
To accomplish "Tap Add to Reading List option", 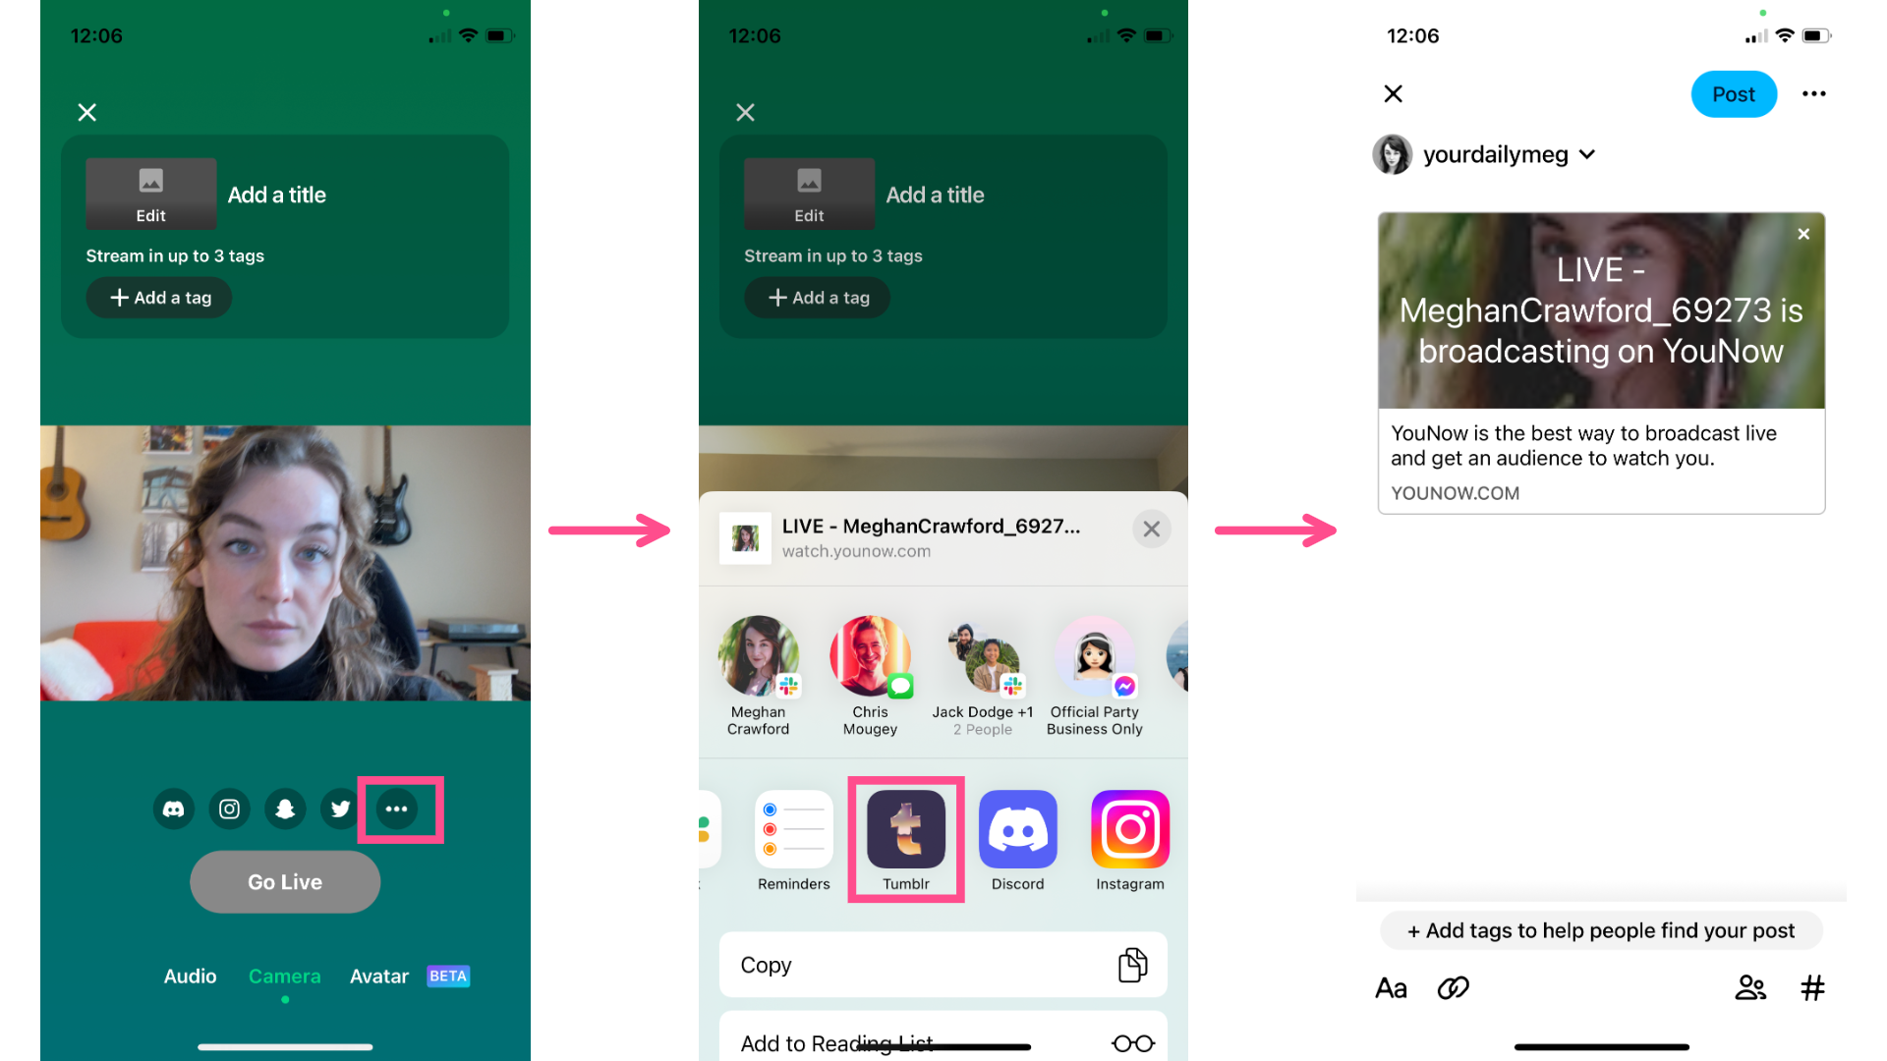I will 943,1041.
